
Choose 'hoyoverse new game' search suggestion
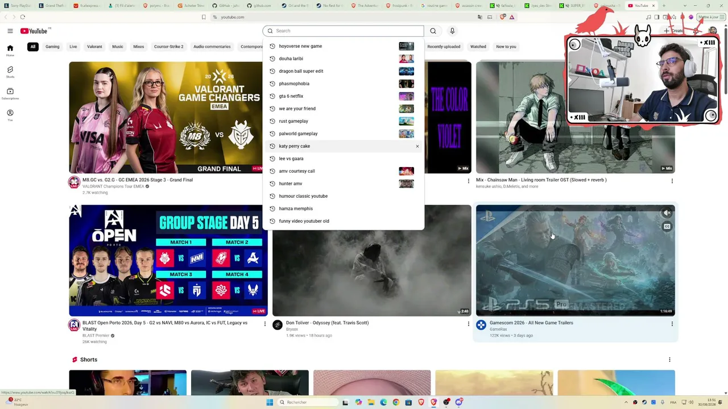(x=344, y=46)
